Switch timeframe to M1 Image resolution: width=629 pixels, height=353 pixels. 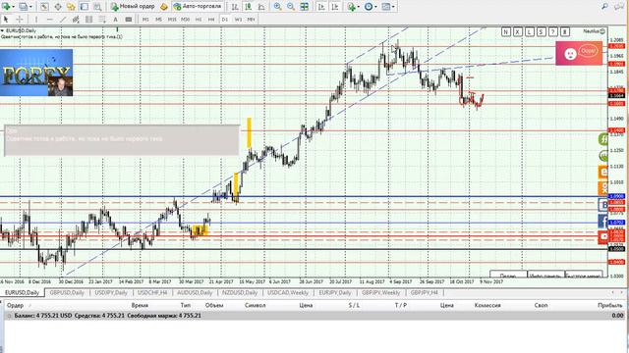[145, 20]
